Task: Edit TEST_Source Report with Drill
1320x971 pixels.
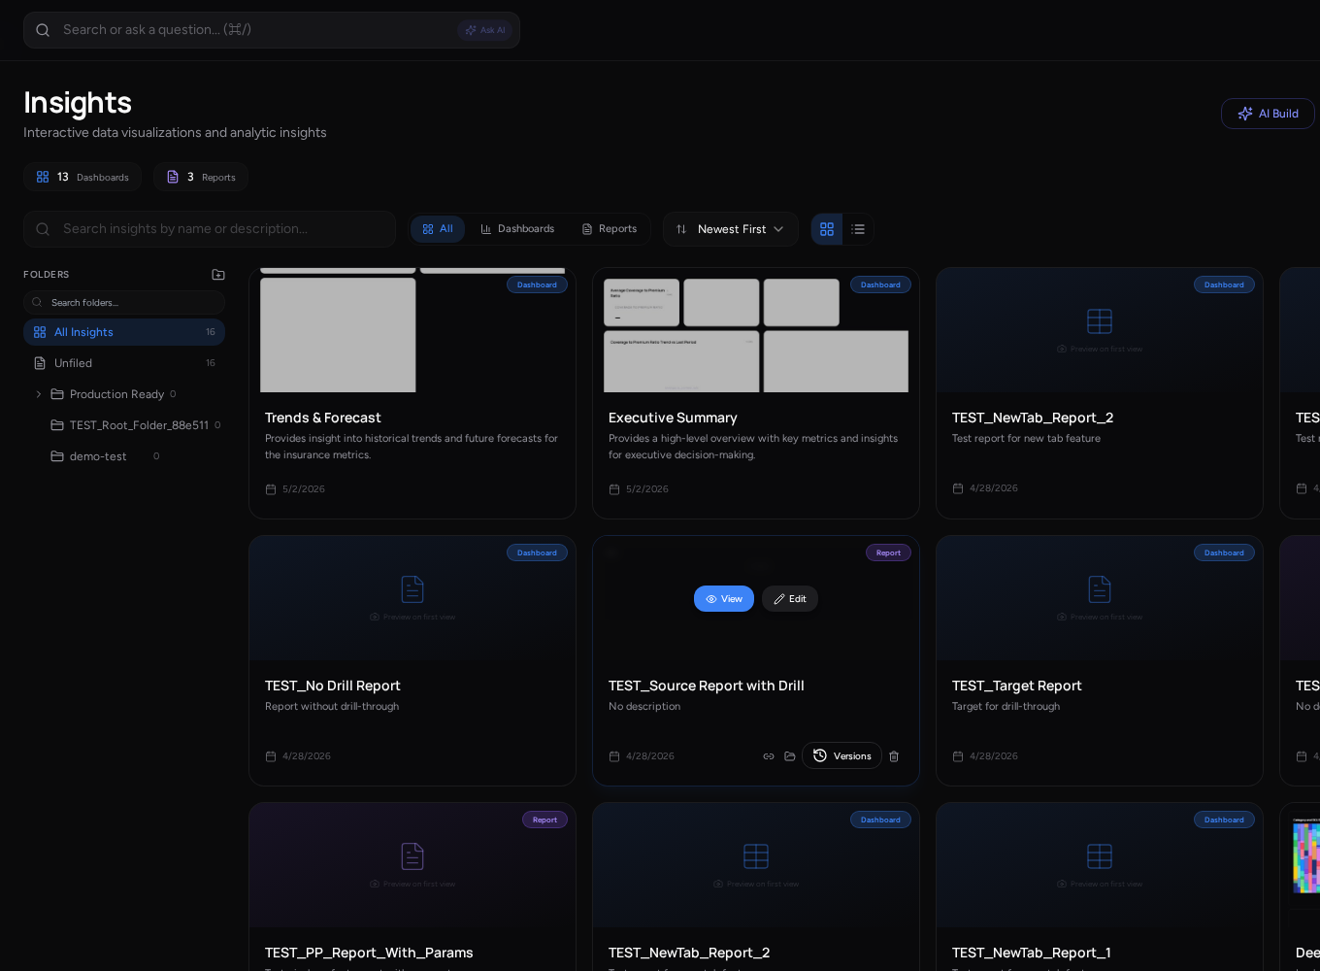Action: [x=790, y=599]
